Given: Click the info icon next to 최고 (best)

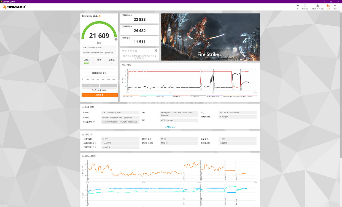Looking at the screenshot, I should (114, 60).
